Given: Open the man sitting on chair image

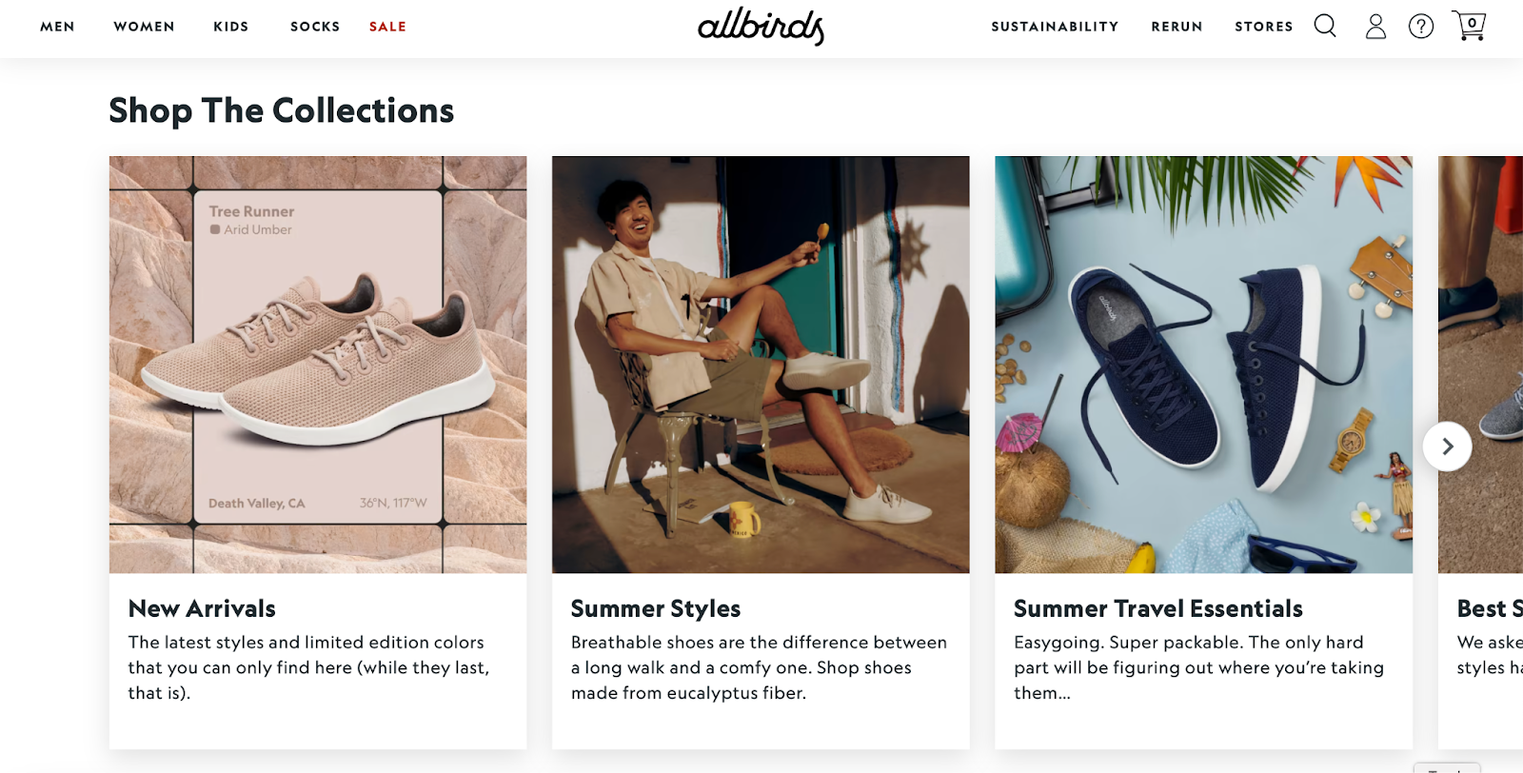Looking at the screenshot, I should (x=761, y=365).
